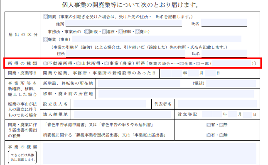Select the 増設 checkbox
The height and width of the screenshot is (165, 268).
click(x=104, y=32)
